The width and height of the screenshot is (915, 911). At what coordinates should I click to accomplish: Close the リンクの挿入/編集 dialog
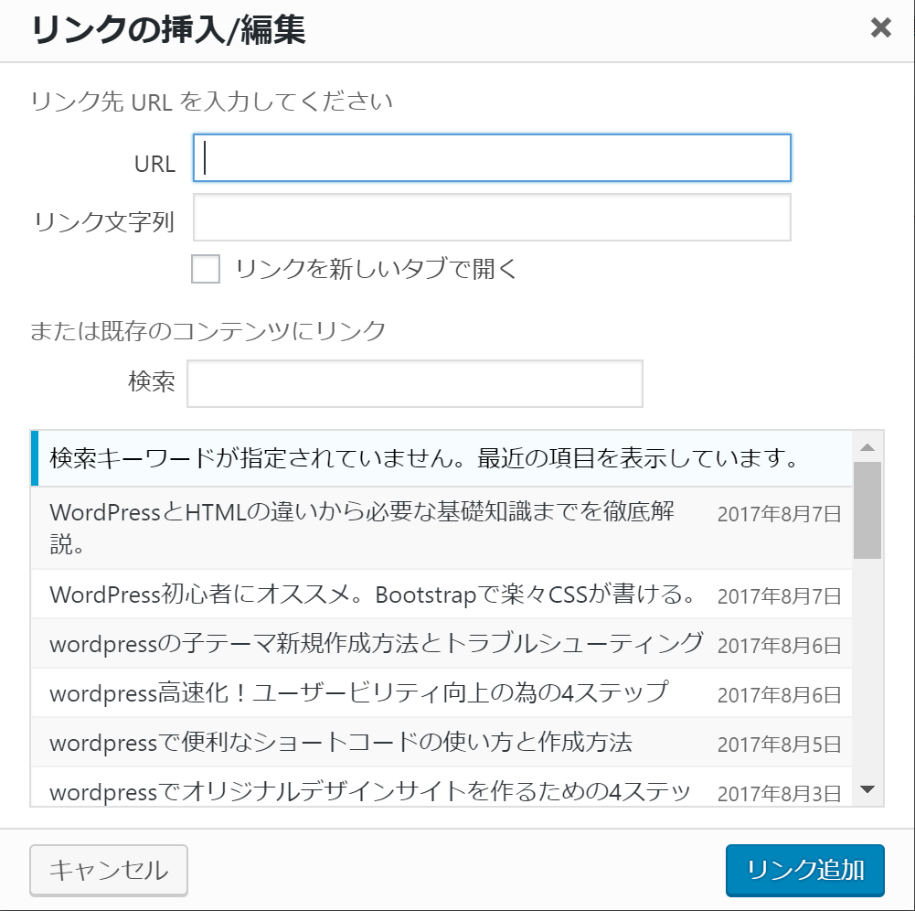(x=880, y=27)
